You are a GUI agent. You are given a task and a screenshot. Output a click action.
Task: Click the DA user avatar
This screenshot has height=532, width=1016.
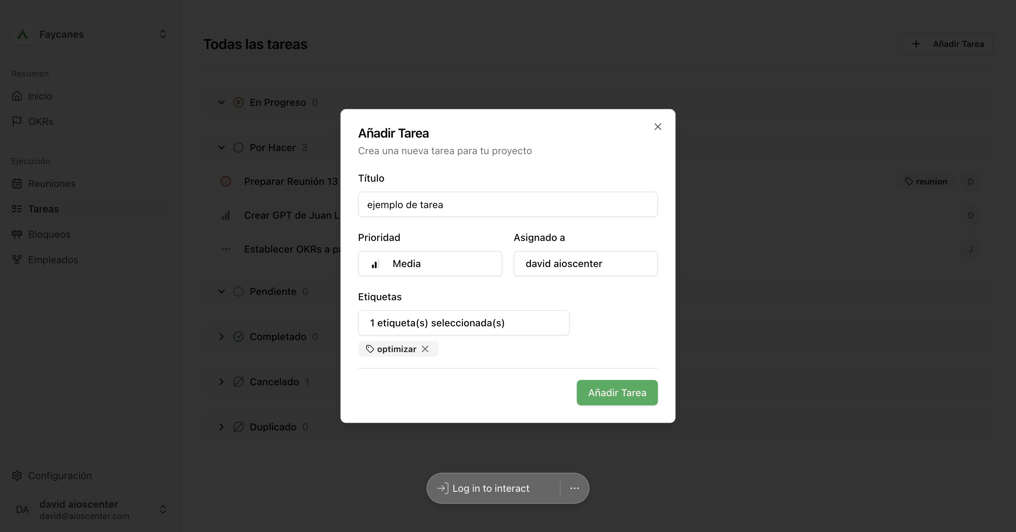click(x=23, y=509)
